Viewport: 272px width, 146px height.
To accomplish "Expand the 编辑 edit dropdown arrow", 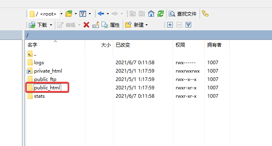I will click(x=79, y=25).
